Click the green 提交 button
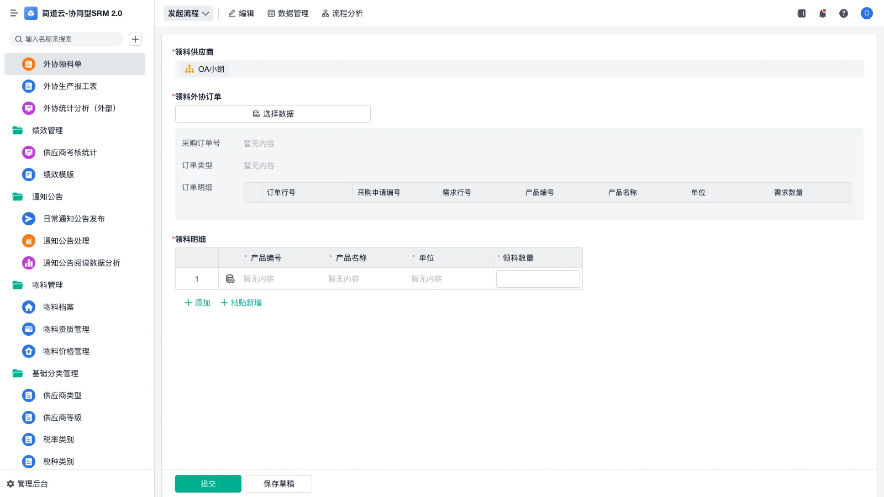This screenshot has height=497, width=884. 208,484
